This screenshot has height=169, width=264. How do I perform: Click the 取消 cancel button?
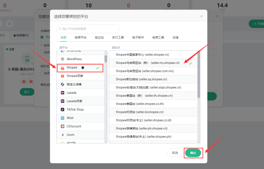[x=175, y=153]
